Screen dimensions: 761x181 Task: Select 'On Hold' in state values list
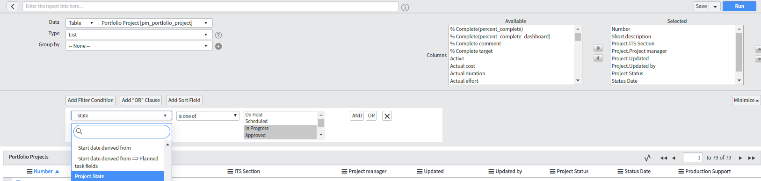(280, 115)
